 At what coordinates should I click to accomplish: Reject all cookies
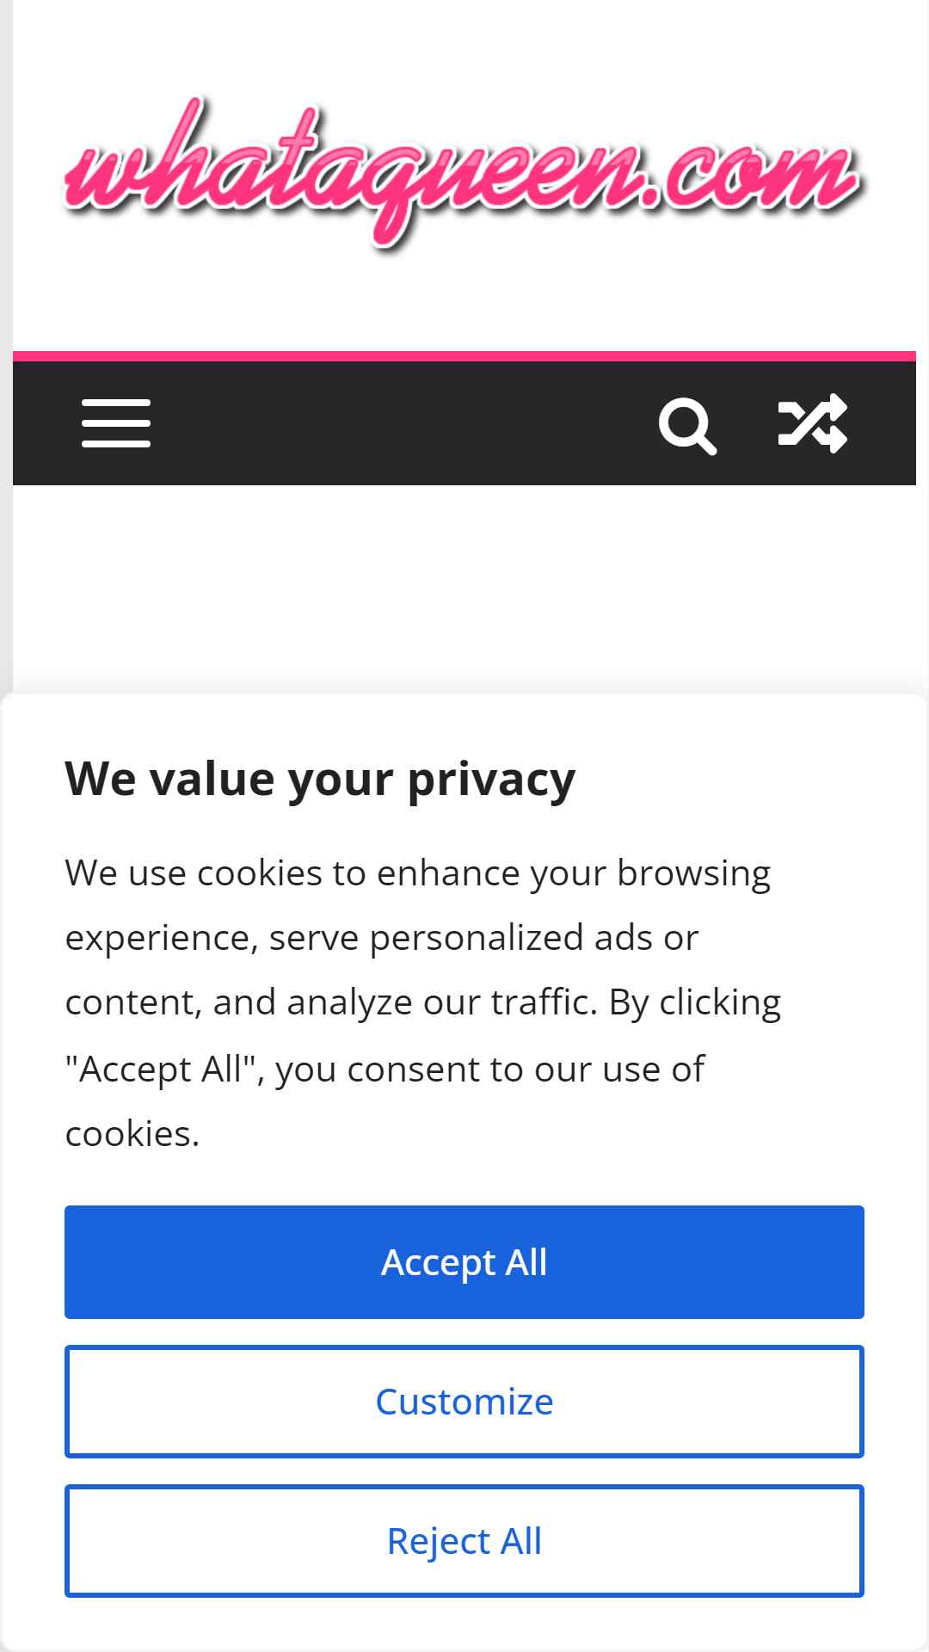[464, 1541]
